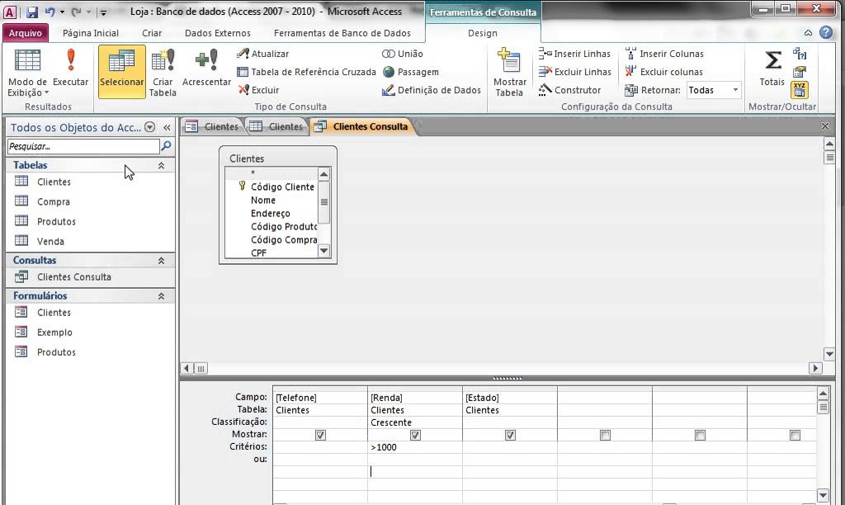Collapse the navigation pane with double chevron
Image resolution: width=845 pixels, height=505 pixels.
pyautogui.click(x=167, y=127)
